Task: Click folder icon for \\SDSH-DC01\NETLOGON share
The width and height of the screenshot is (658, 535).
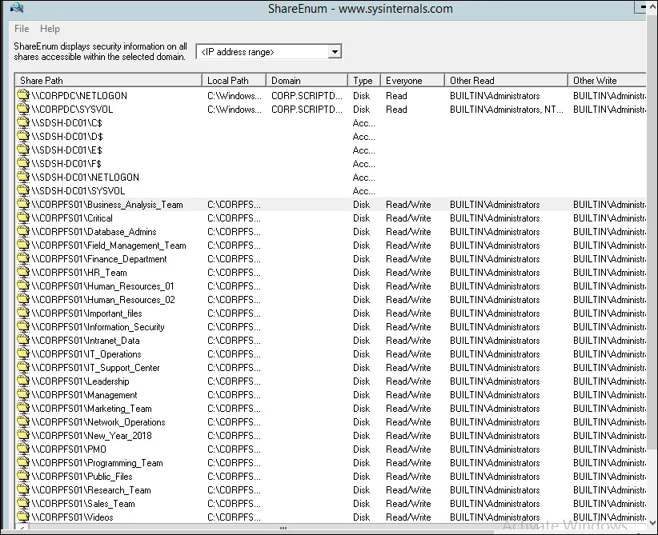Action: pos(23,177)
